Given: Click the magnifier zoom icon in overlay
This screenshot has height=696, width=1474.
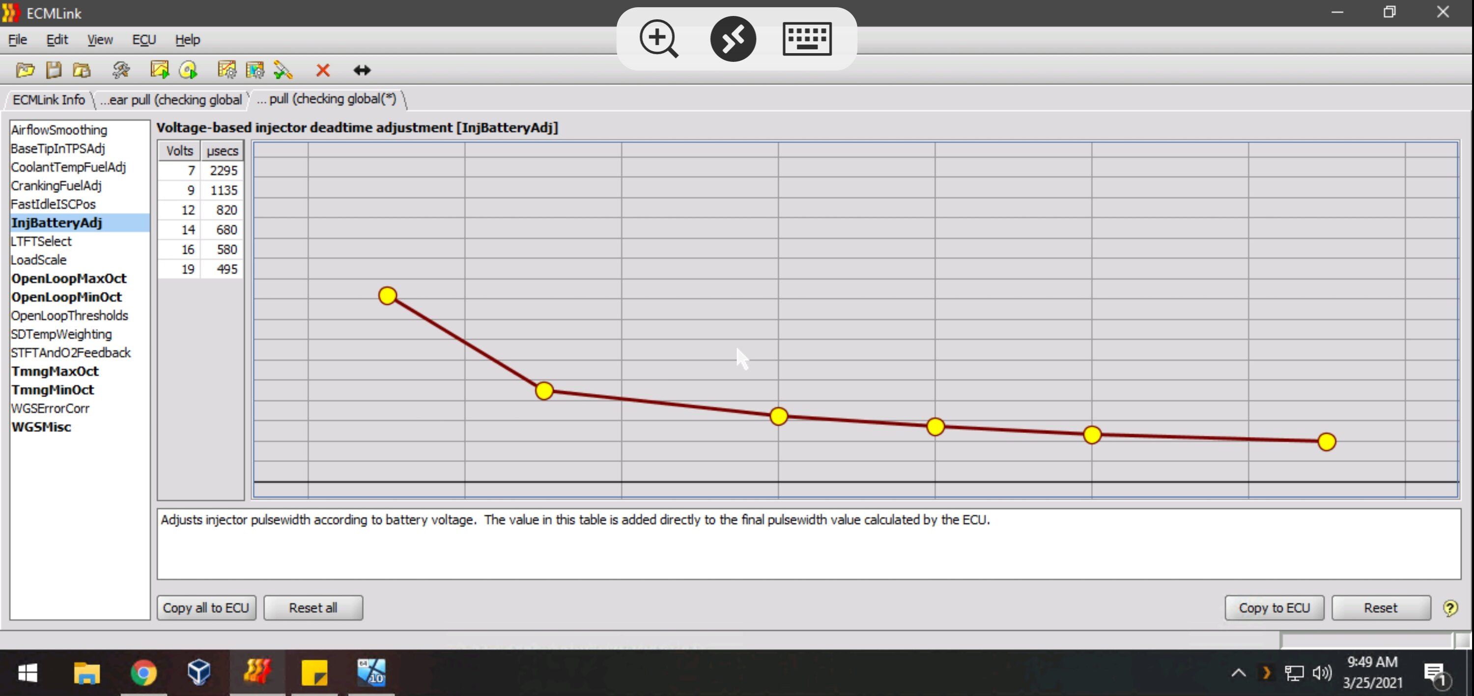Looking at the screenshot, I should coord(658,39).
